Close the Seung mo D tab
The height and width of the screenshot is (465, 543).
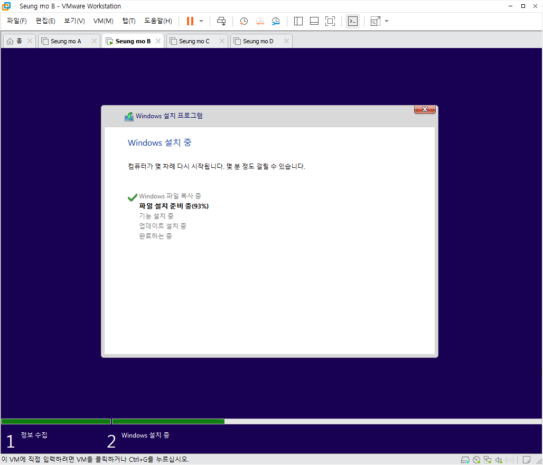286,41
